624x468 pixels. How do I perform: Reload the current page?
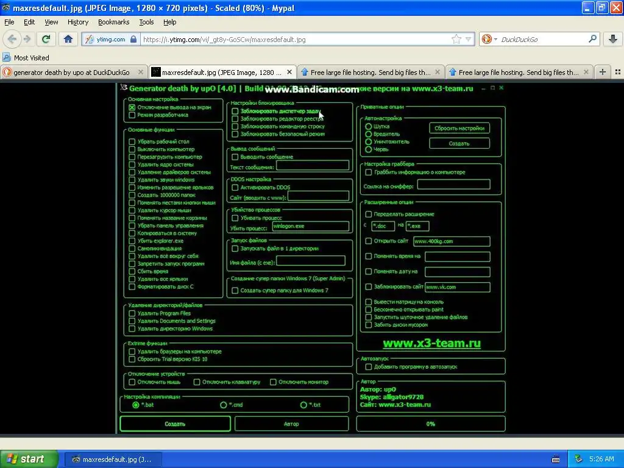(46, 39)
